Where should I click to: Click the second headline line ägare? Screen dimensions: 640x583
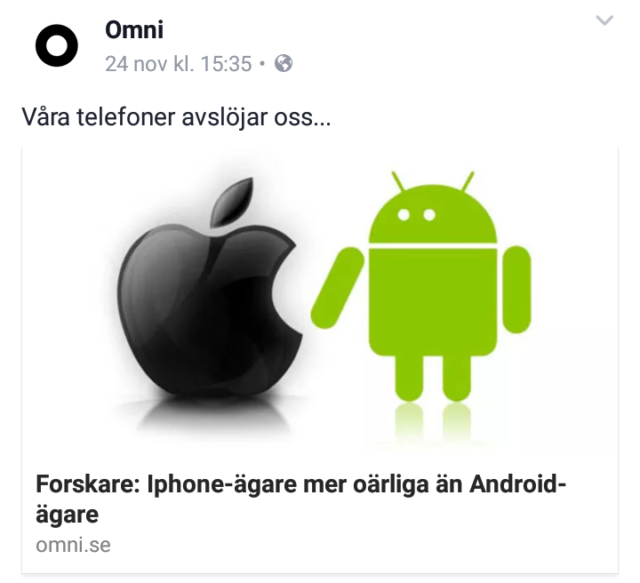tap(67, 515)
